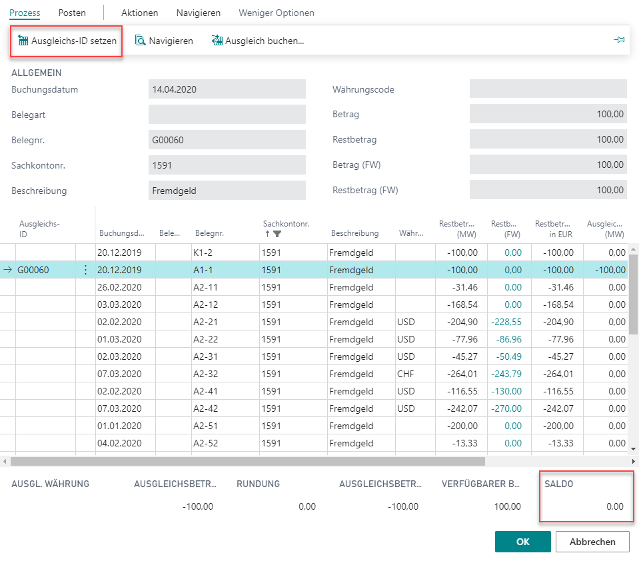Open the Restbetrag (FW) link -130,00
Image resolution: width=639 pixels, height=561 pixels.
click(x=506, y=391)
